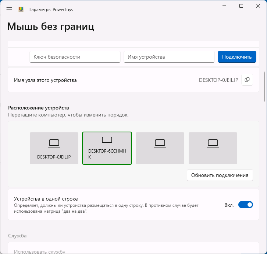Image resolution: width=267 pixels, height=254 pixels.
Task: Toggle Устройства в одной строке switch
Action: point(246,205)
